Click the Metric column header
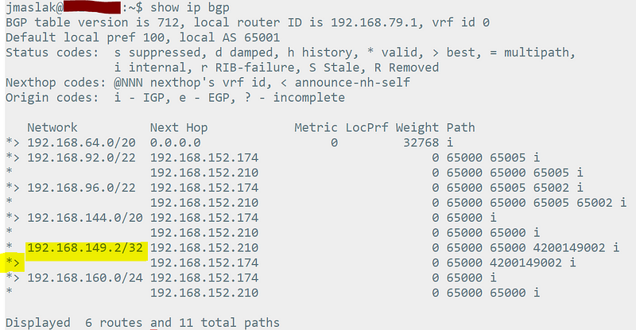 (316, 128)
